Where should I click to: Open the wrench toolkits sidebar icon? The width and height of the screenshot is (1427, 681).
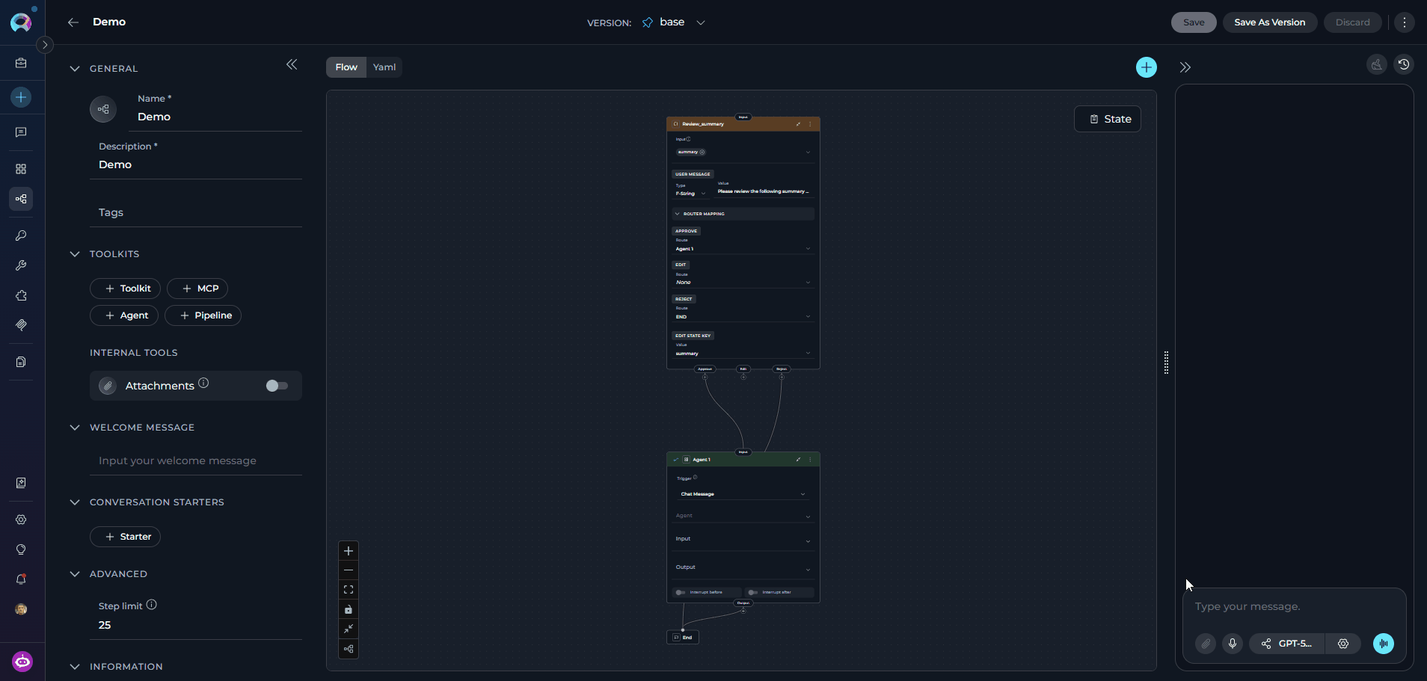click(x=21, y=265)
